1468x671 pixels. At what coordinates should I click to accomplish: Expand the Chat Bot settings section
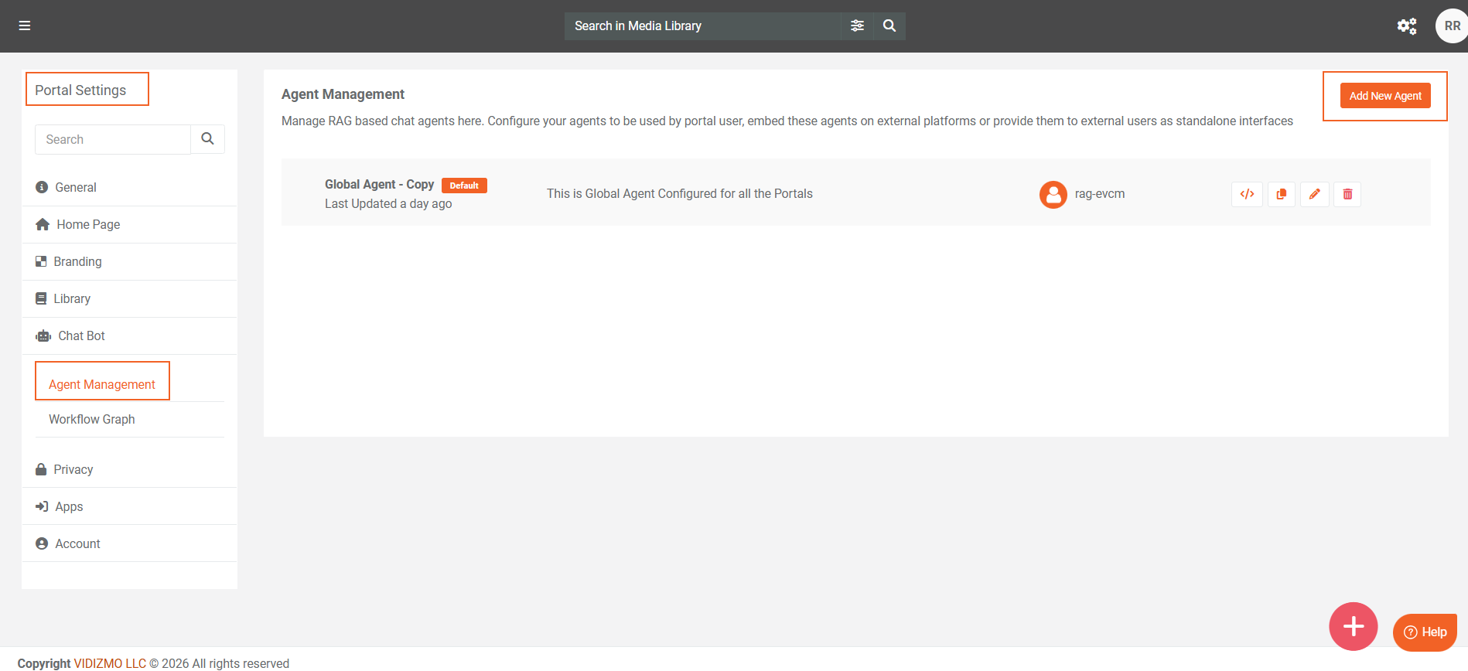click(x=81, y=335)
